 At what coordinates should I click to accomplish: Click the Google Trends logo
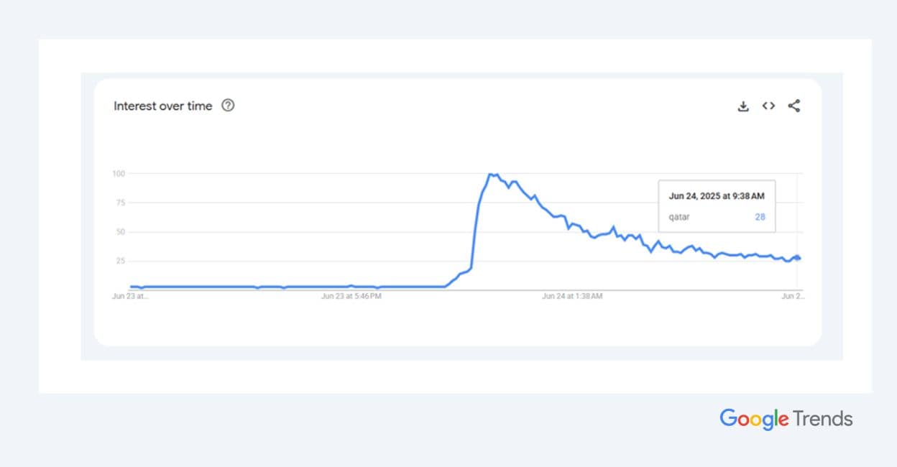click(786, 419)
